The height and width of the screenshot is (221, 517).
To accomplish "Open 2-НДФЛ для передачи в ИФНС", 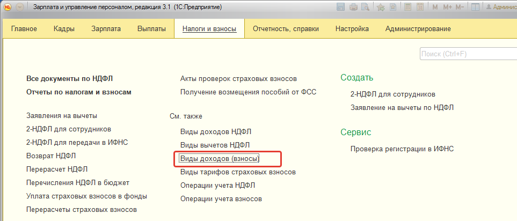I will 77,142.
